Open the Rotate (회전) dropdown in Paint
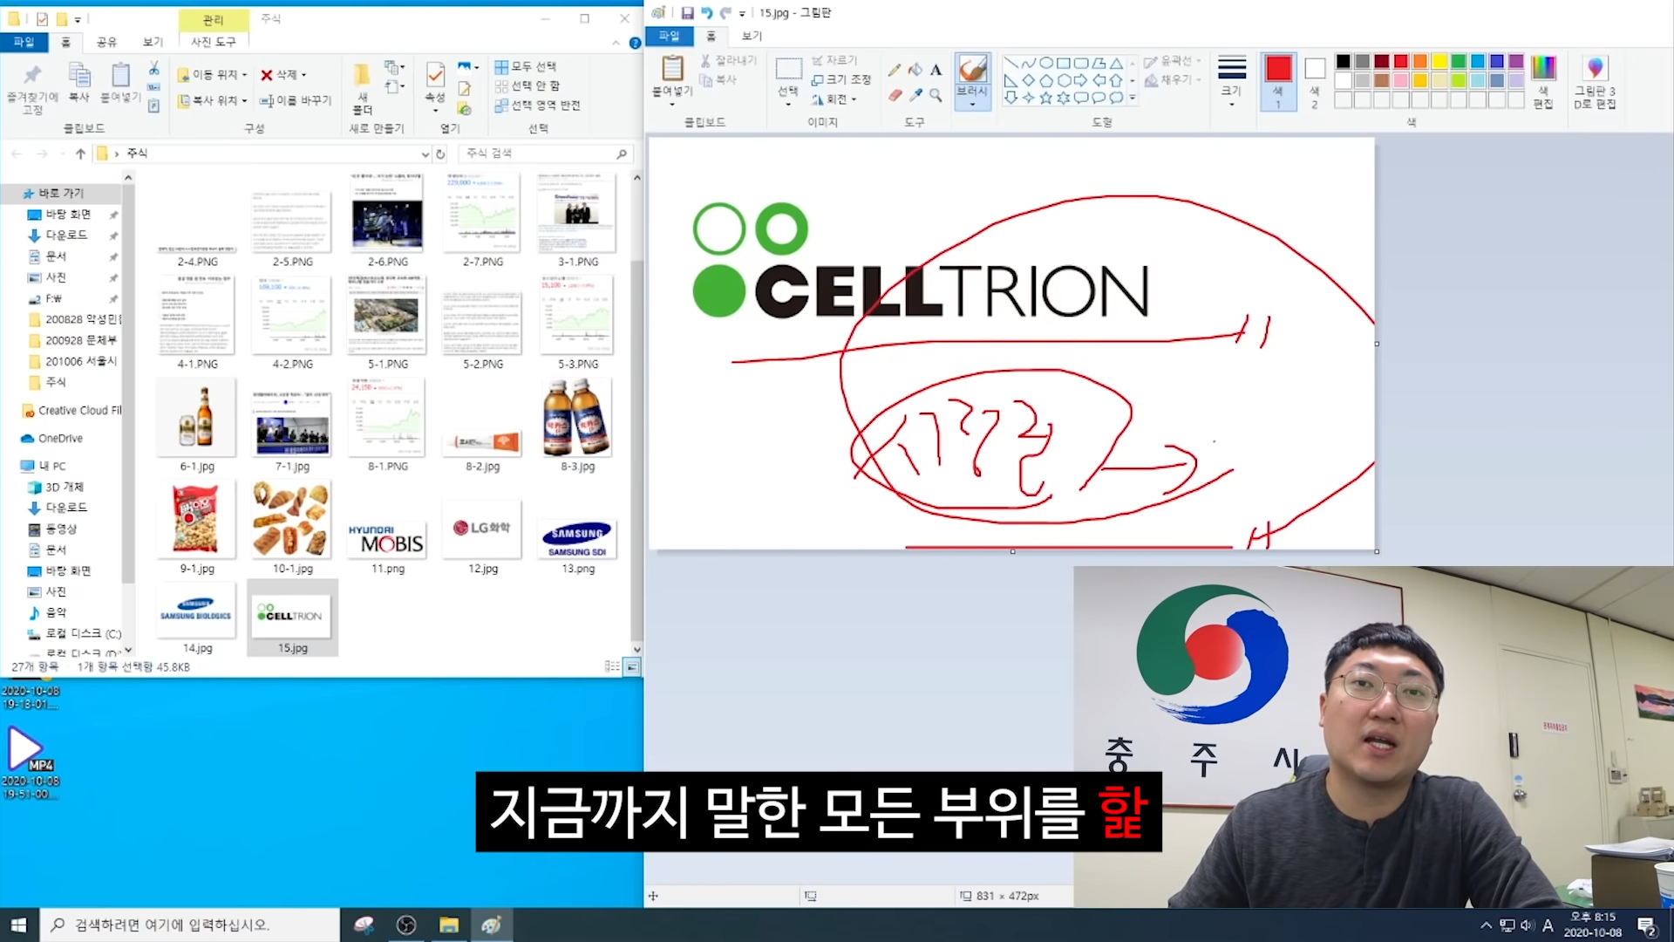This screenshot has width=1674, height=942. tap(834, 99)
